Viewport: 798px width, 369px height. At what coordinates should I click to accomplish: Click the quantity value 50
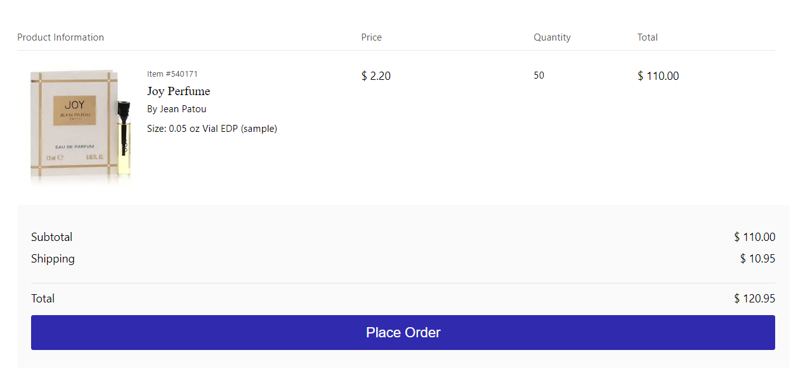tap(539, 75)
